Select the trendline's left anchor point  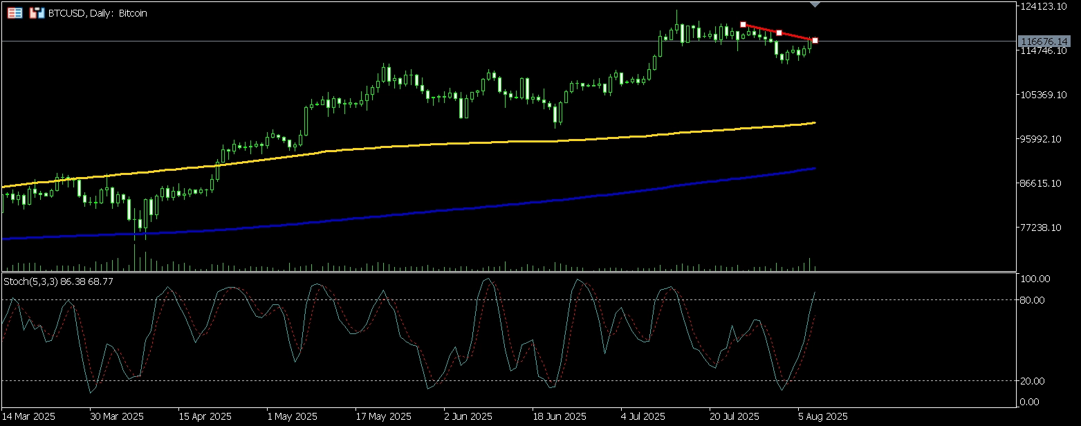coord(743,25)
